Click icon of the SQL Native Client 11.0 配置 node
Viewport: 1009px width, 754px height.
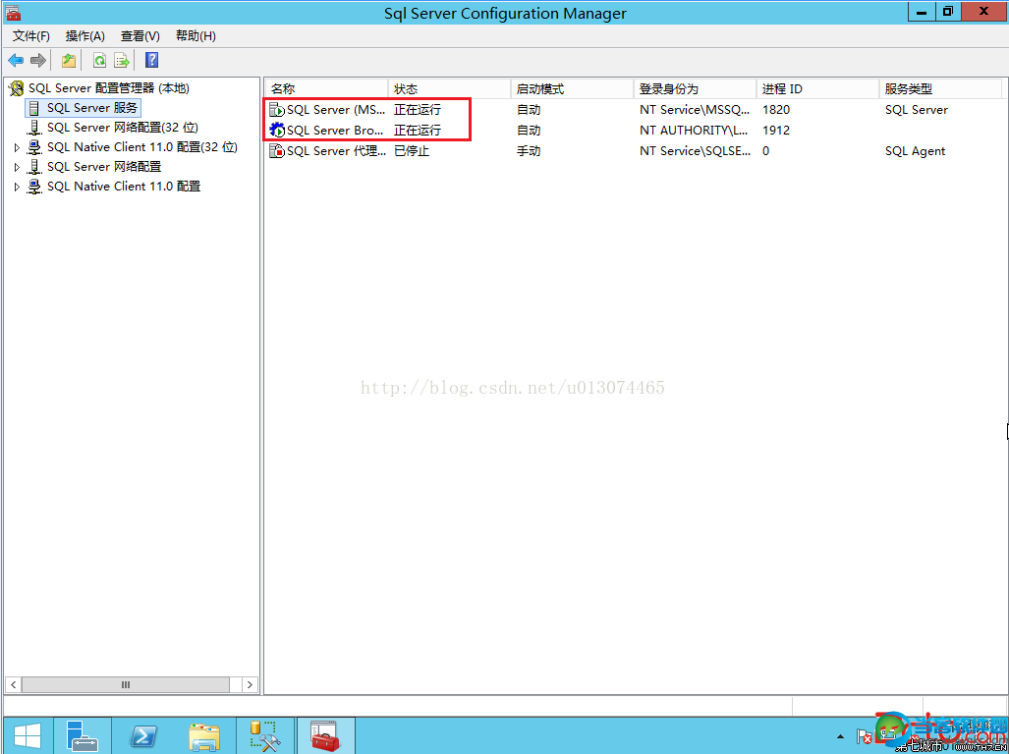[x=34, y=188]
